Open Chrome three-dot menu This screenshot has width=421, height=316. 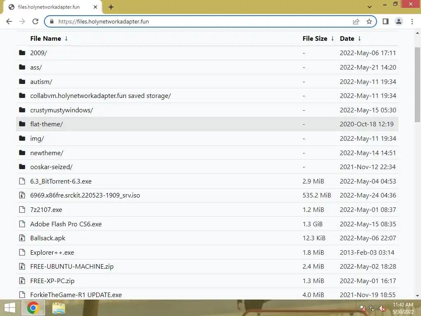point(412,21)
